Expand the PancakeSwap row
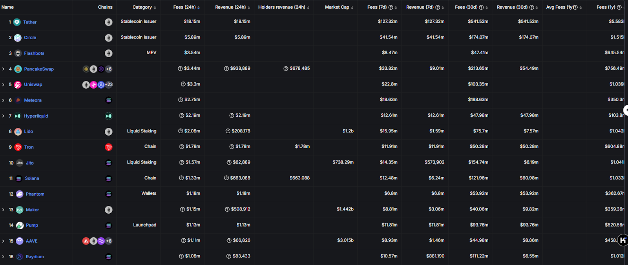This screenshot has height=265, width=628. pyautogui.click(x=4, y=69)
